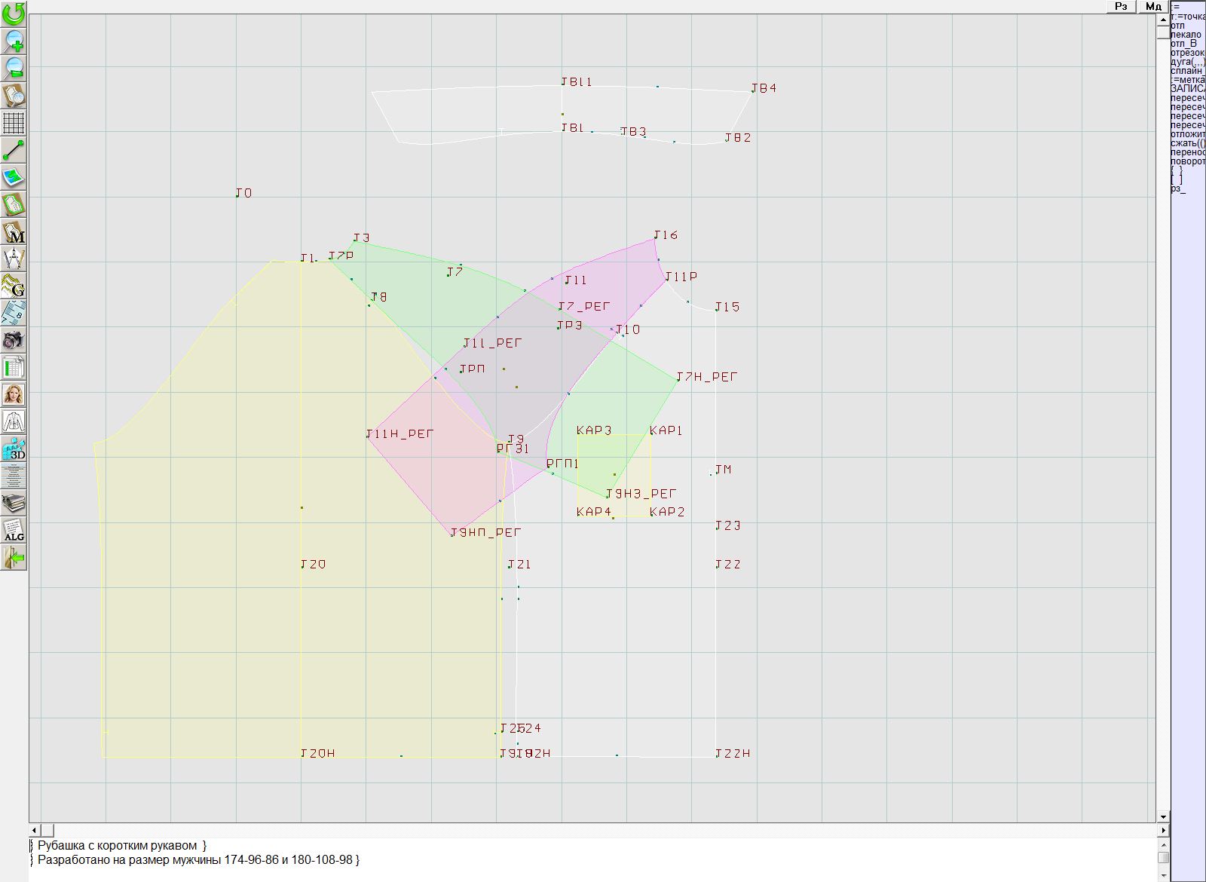Choose 'ЗАПИСАТЬ' entry in command list
Screen dimensions: 1206x882
pyautogui.click(x=1187, y=89)
